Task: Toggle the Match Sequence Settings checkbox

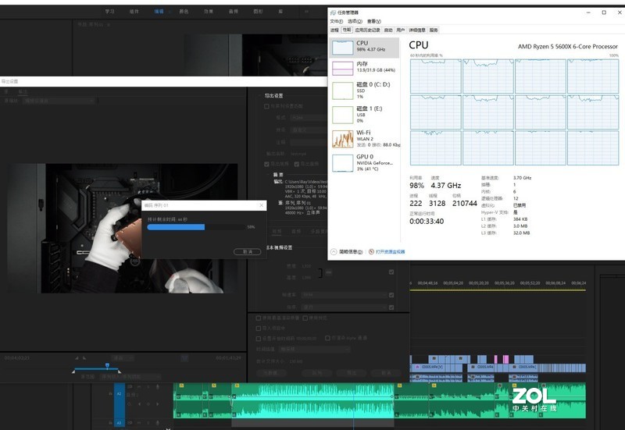Action: coord(266,105)
